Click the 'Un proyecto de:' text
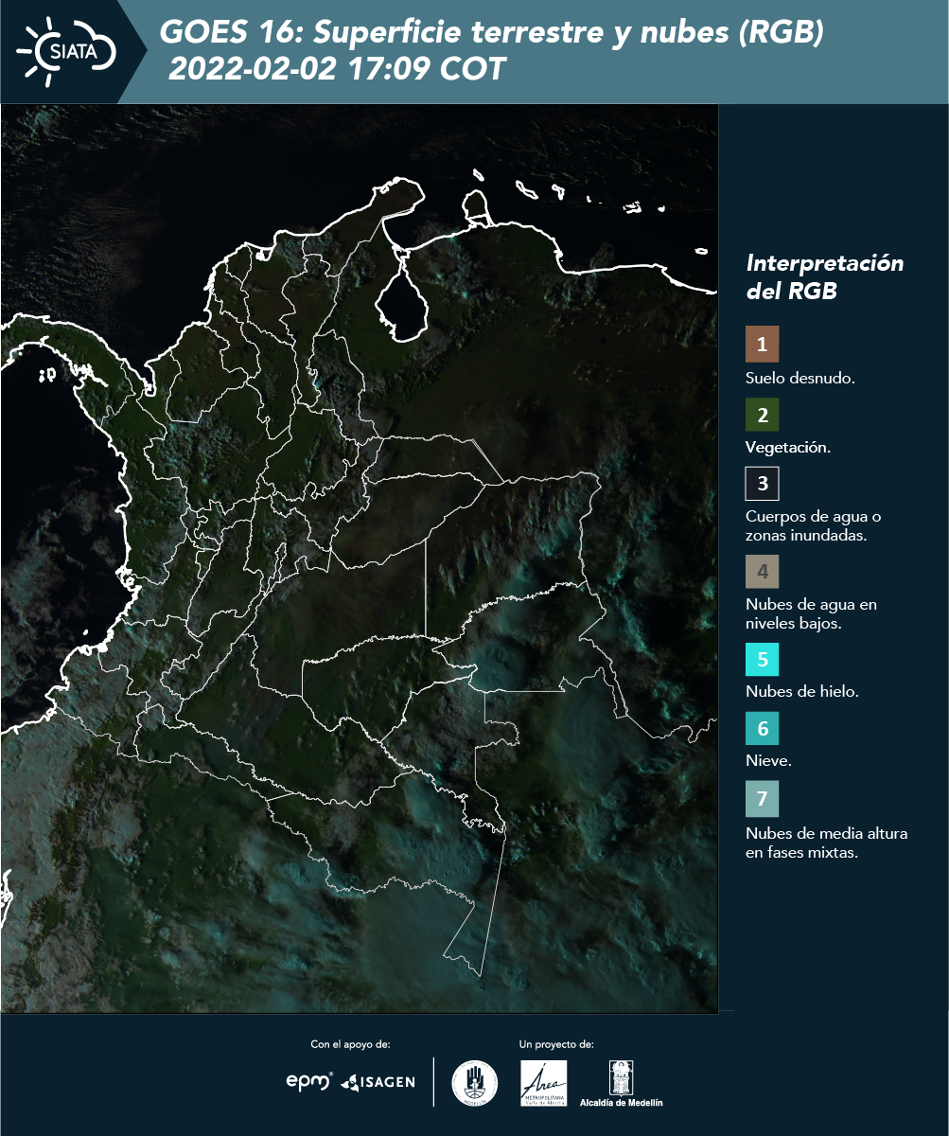The width and height of the screenshot is (949, 1136). pyautogui.click(x=556, y=1044)
